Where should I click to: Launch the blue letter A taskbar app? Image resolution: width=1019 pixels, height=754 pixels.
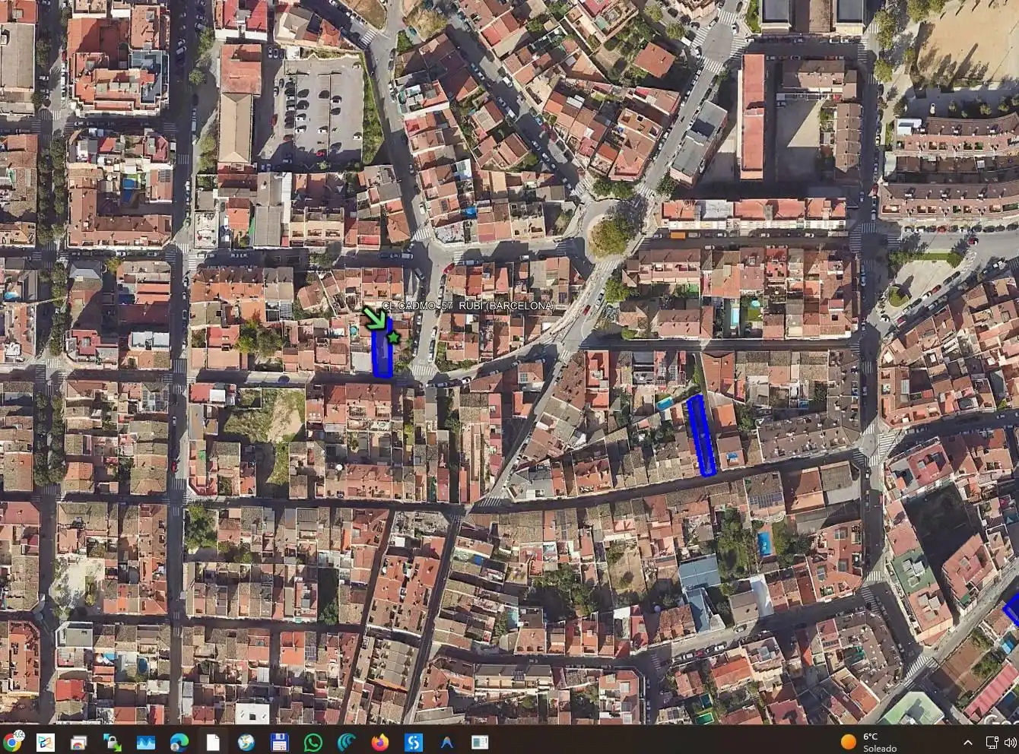[x=446, y=742]
